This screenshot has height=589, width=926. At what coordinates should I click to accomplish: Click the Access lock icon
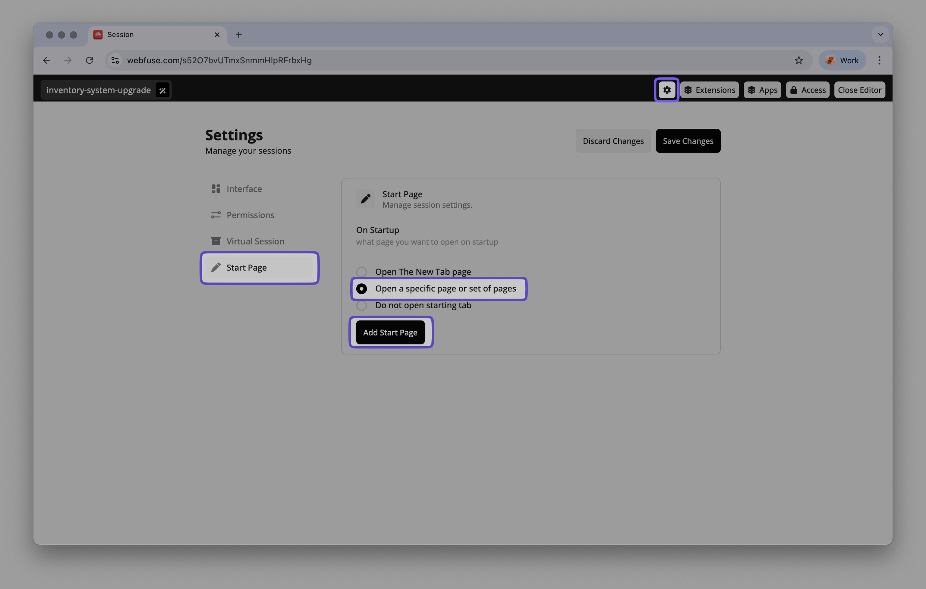pos(794,90)
